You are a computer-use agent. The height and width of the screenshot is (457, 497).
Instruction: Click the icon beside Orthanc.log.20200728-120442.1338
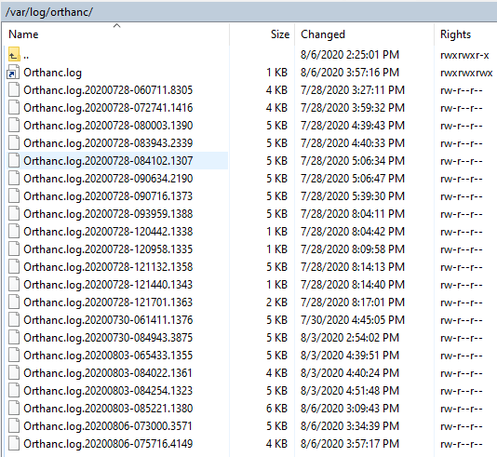[x=14, y=232]
